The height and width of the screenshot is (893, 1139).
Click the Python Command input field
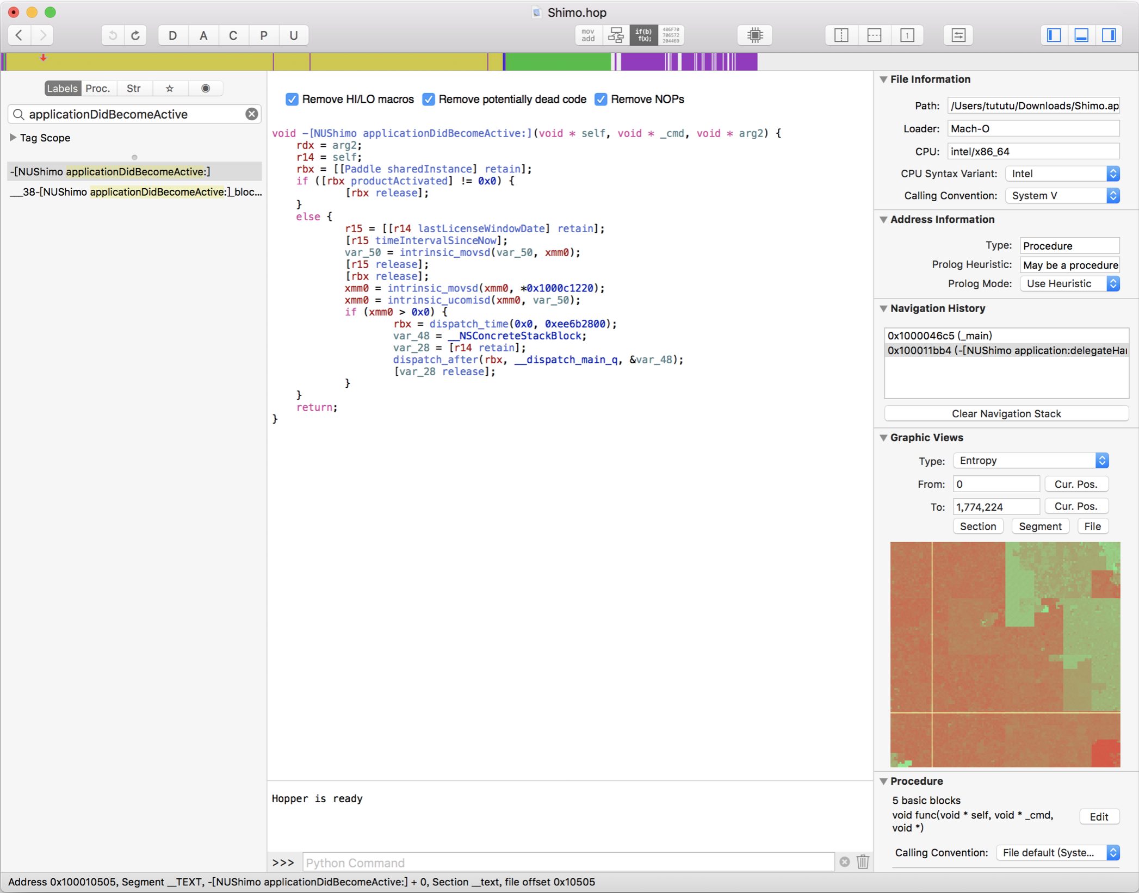pyautogui.click(x=568, y=863)
